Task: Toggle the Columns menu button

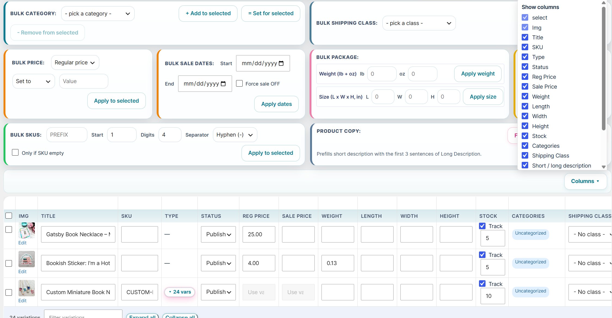Action: pos(585,181)
